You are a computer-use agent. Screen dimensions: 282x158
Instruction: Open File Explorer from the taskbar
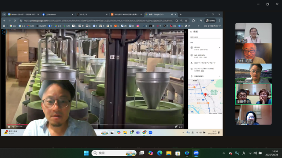point(169,153)
